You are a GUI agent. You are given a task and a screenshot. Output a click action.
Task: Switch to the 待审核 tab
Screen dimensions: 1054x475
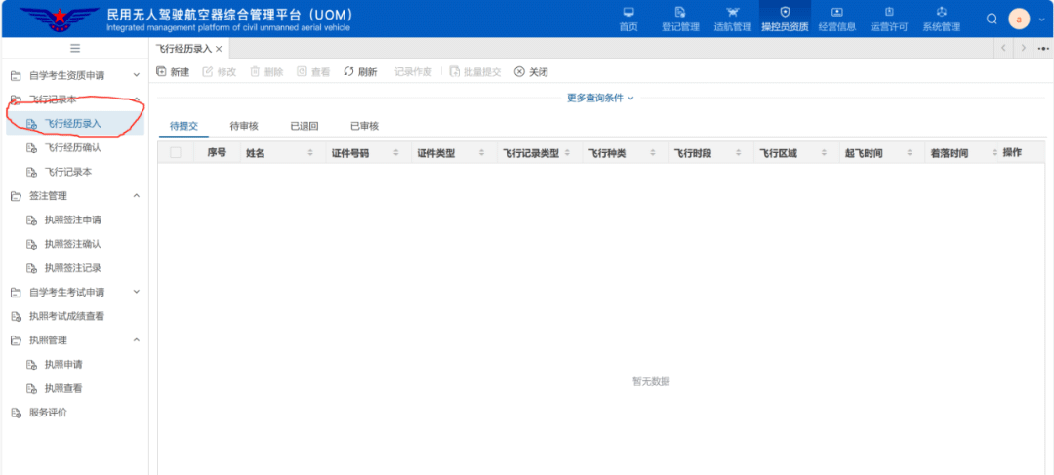pyautogui.click(x=244, y=126)
